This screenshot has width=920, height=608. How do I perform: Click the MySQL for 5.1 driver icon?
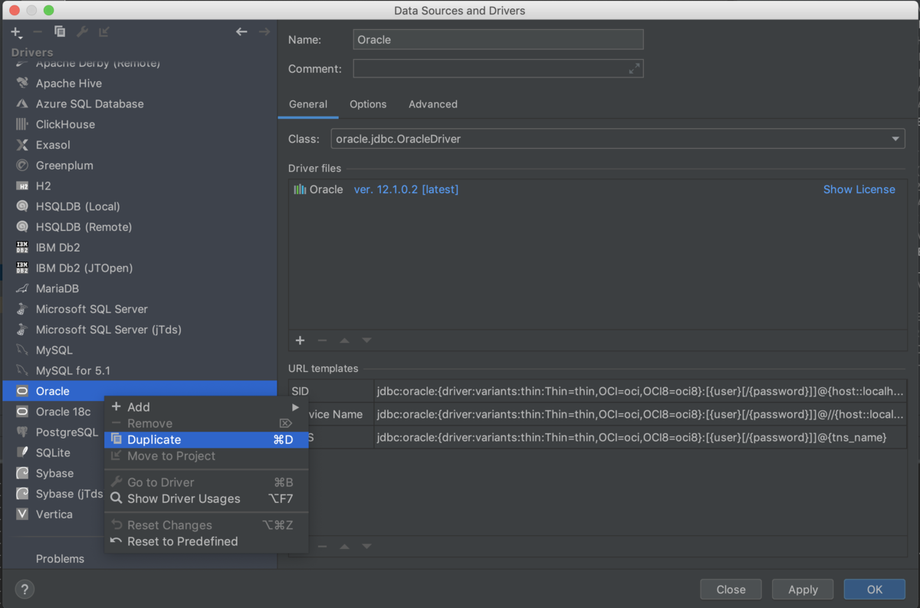tap(22, 370)
